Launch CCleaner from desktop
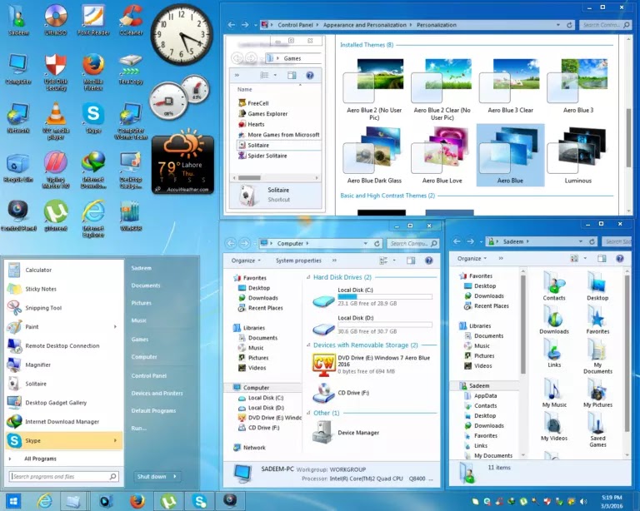 click(131, 19)
